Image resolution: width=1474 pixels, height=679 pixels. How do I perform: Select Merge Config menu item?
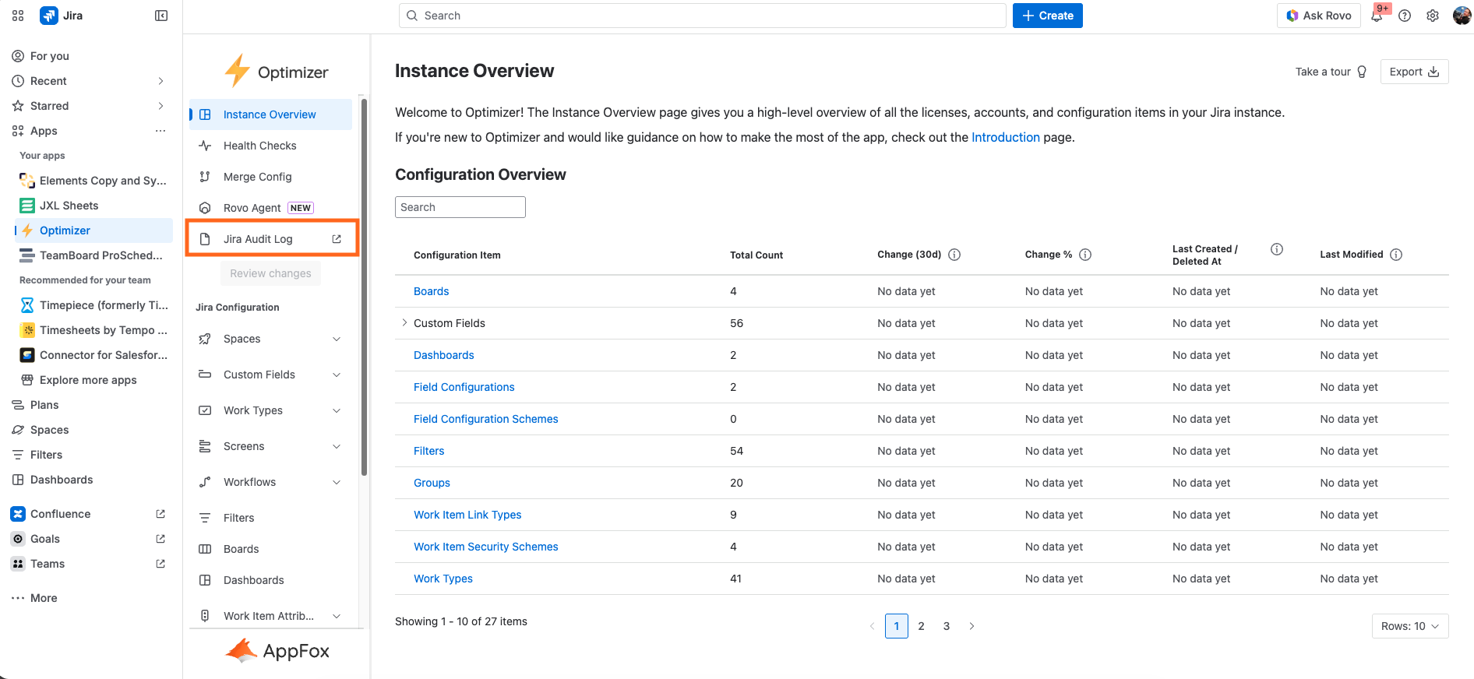point(257,177)
